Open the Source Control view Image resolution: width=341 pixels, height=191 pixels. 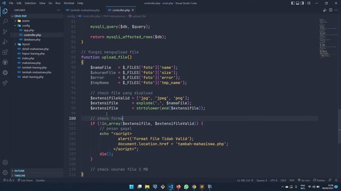(x=5, y=32)
